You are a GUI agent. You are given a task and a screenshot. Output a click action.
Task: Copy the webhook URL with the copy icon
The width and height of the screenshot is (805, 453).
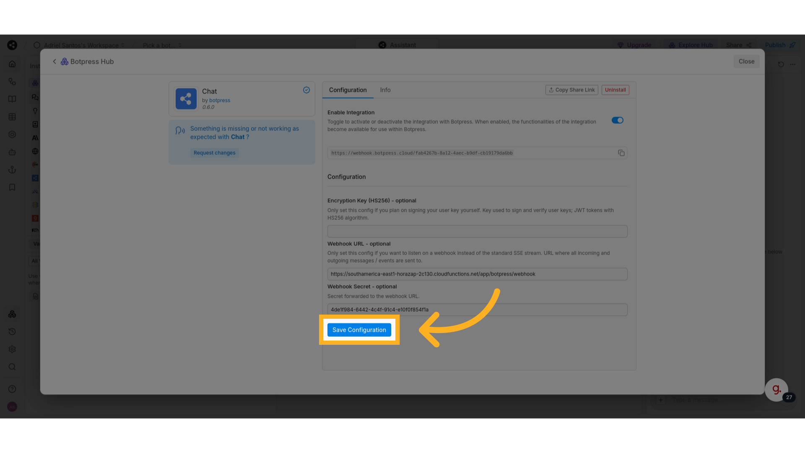click(621, 153)
